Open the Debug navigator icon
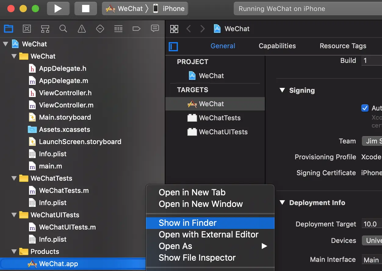 (x=118, y=29)
